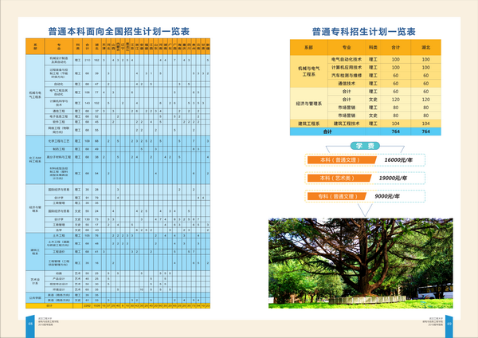The height and width of the screenshot is (338, 478).
Task: Select the 通信技术 row label
Action: click(347, 83)
